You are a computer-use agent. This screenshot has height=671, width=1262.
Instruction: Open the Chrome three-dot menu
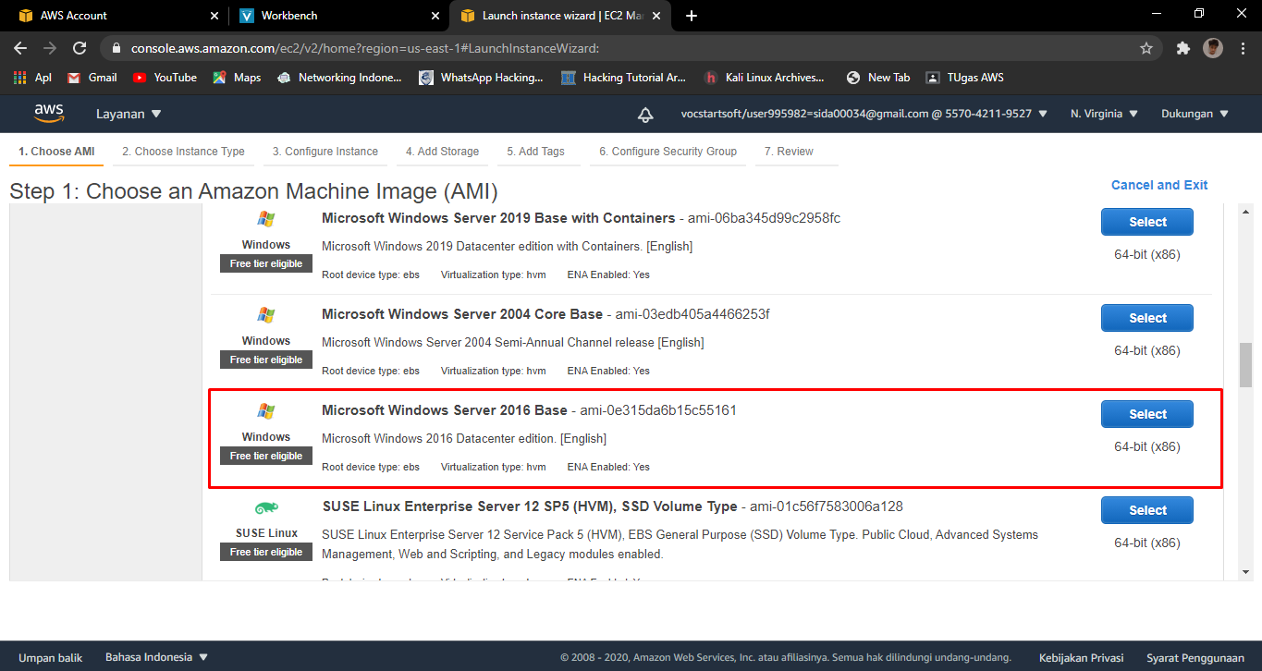pos(1242,48)
